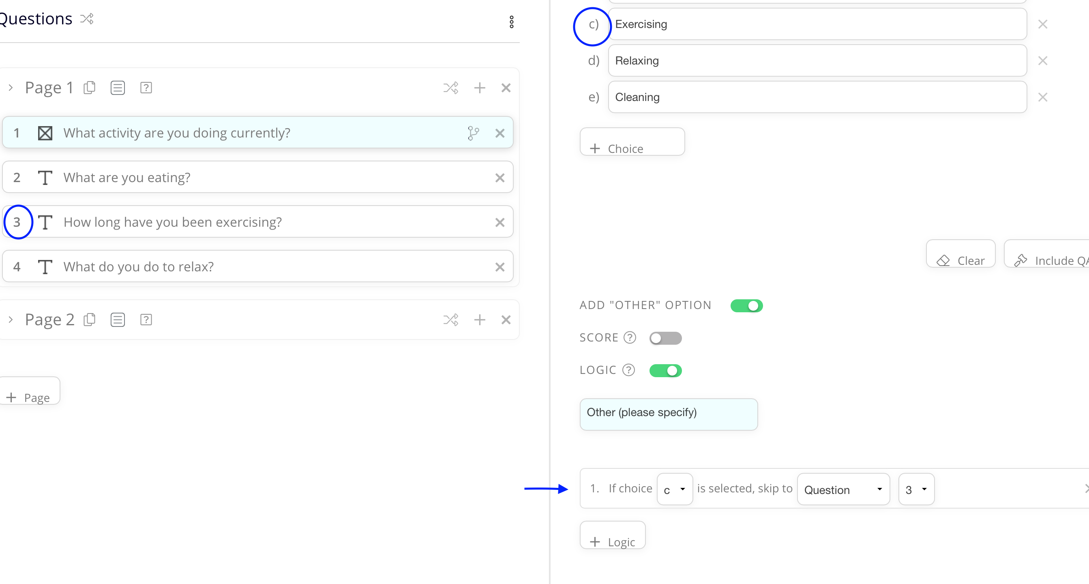Click Page 1 duplicate copy icon

pos(90,88)
